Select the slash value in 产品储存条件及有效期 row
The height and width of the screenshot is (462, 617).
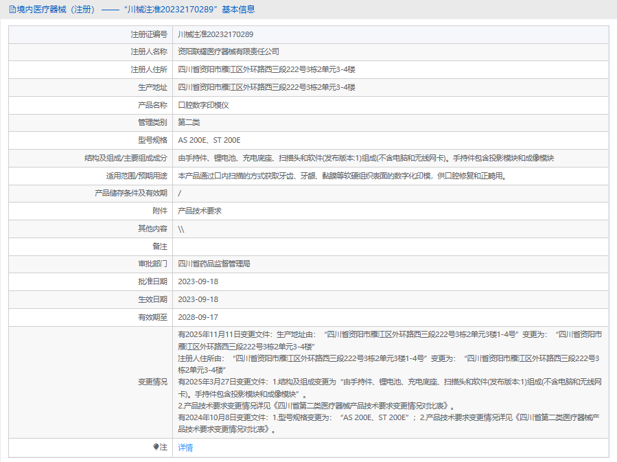click(x=180, y=193)
